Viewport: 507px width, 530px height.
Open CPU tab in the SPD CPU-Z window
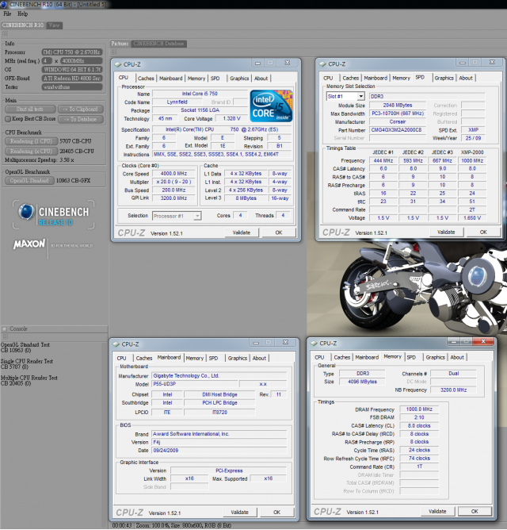328,78
